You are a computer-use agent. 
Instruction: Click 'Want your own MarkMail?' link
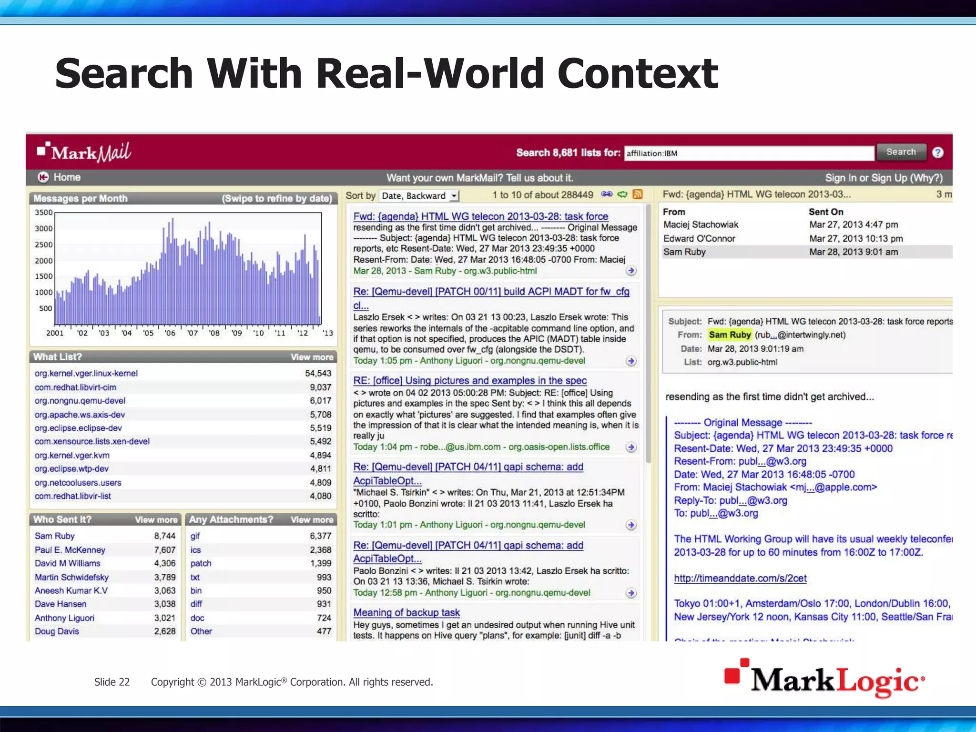[x=480, y=178]
